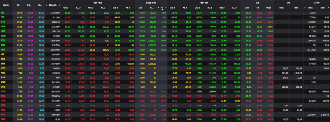Click VCB* ceiling price 91.40
This screenshot has width=330, height=122.
[31, 36]
